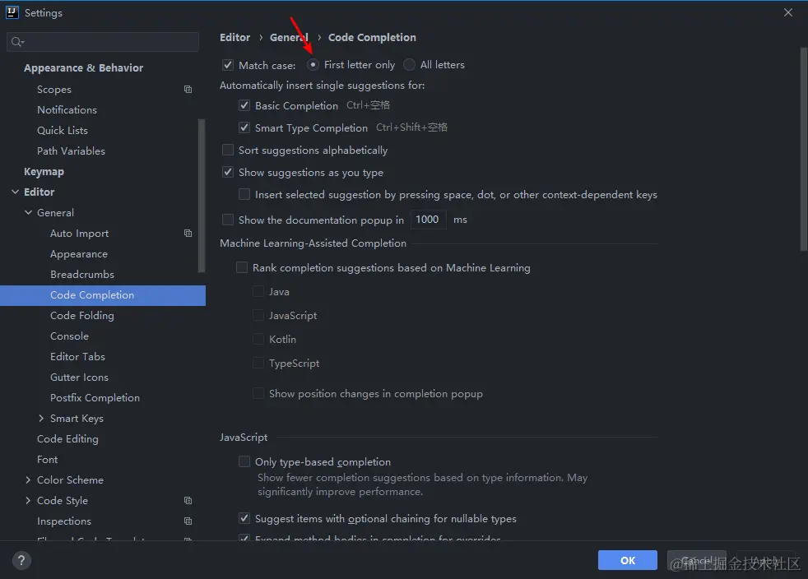Open Console settings page
Image resolution: width=808 pixels, height=579 pixels.
[70, 336]
